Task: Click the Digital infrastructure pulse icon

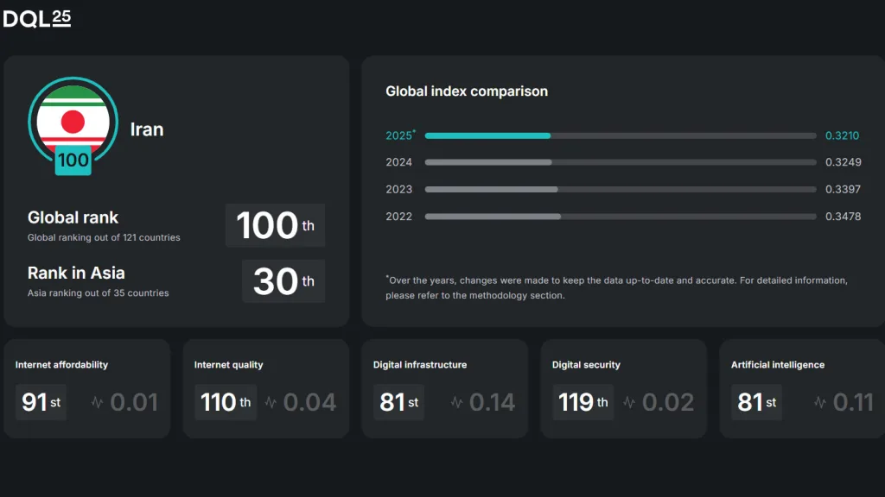Action: 456,402
